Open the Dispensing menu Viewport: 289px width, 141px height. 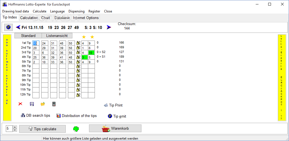(77, 11)
